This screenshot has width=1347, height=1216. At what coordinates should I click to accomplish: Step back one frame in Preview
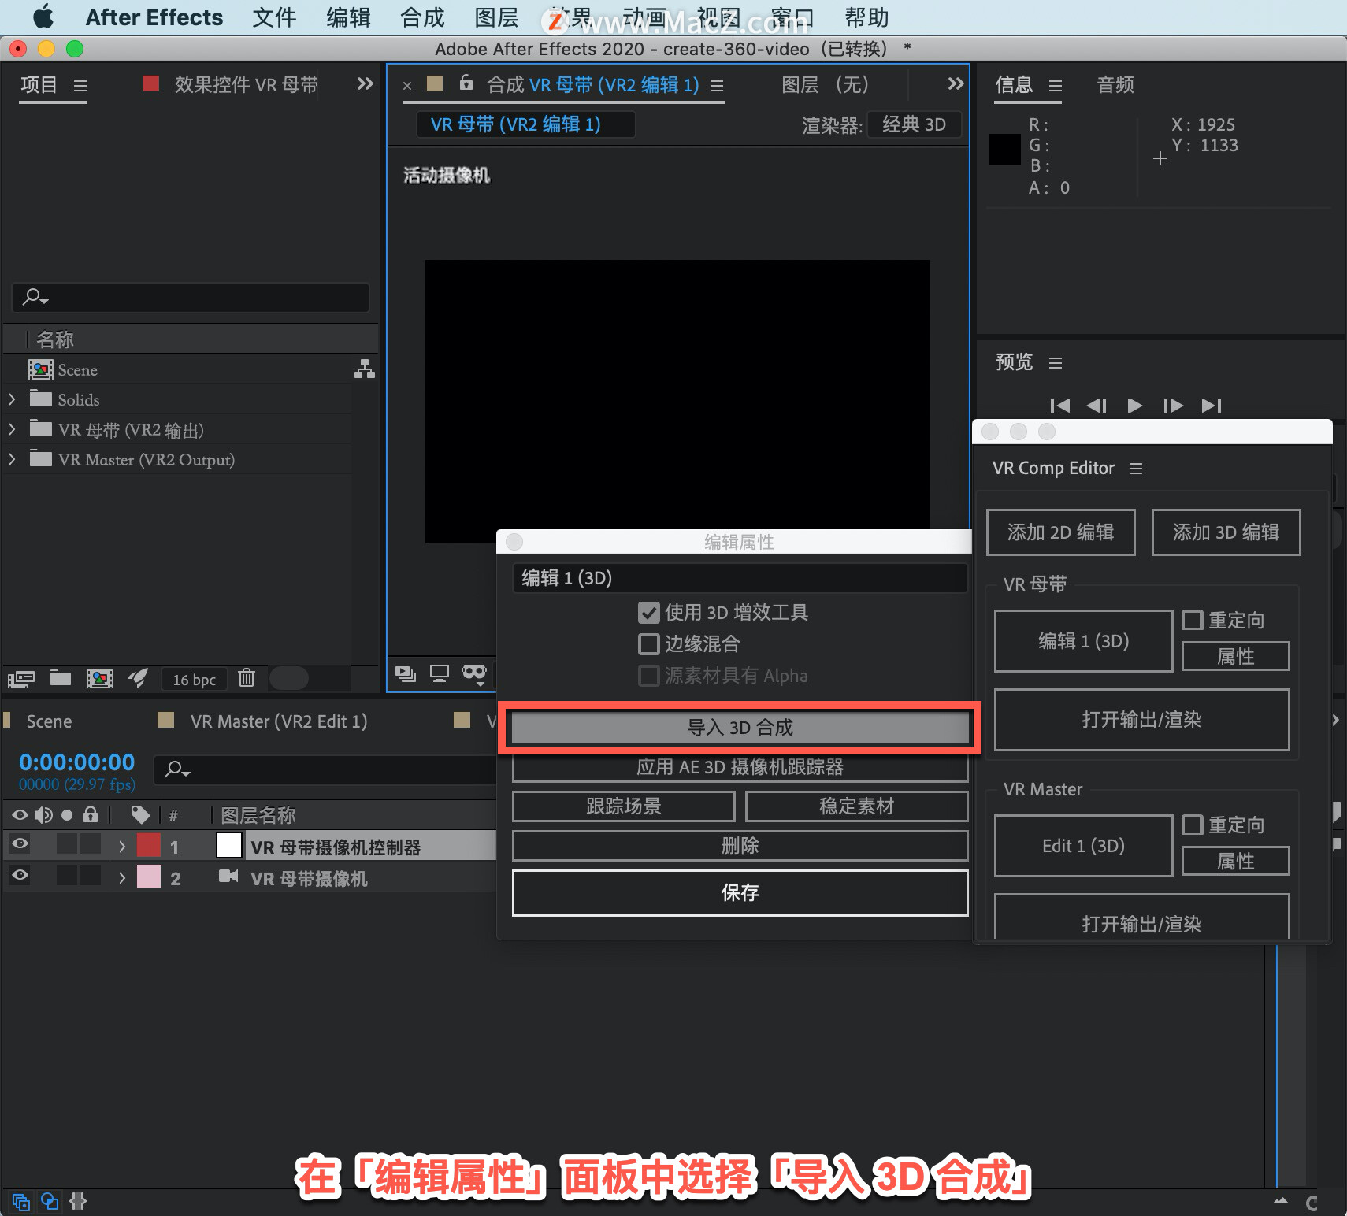(x=1097, y=406)
